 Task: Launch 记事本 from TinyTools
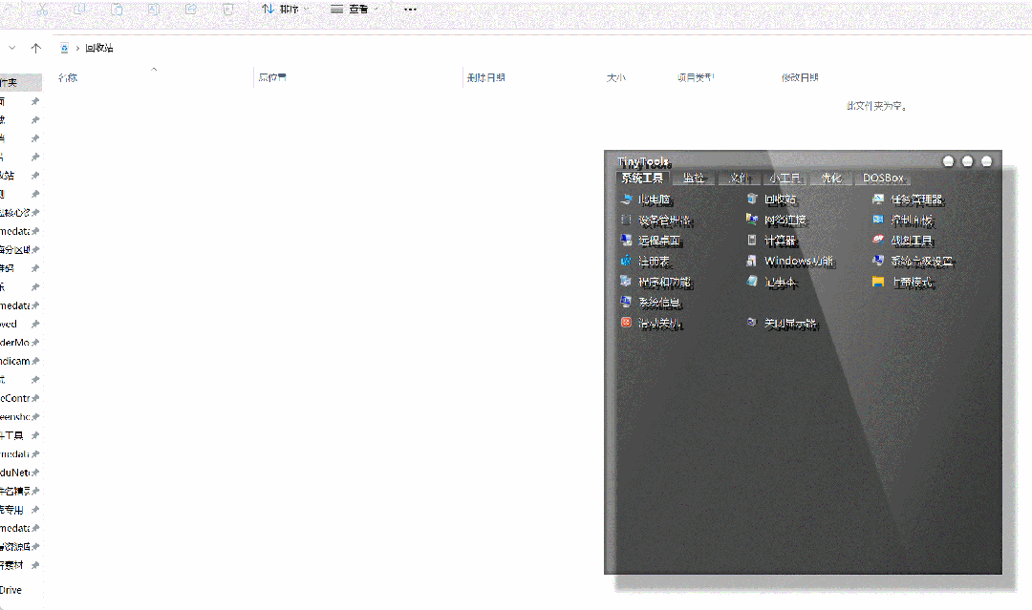[772, 282]
